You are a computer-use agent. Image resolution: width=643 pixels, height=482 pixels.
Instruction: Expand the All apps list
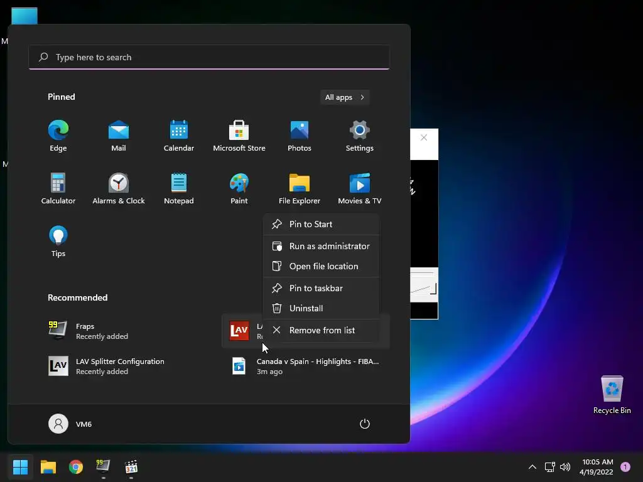[345, 97]
